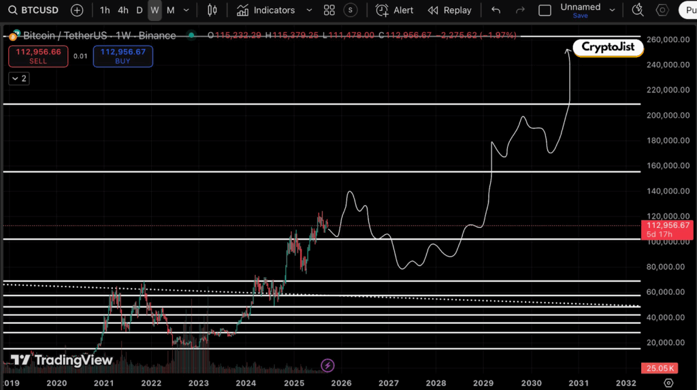The height and width of the screenshot is (390, 697).
Task: Expand the timeframe dropdown arrow
Action: point(186,10)
